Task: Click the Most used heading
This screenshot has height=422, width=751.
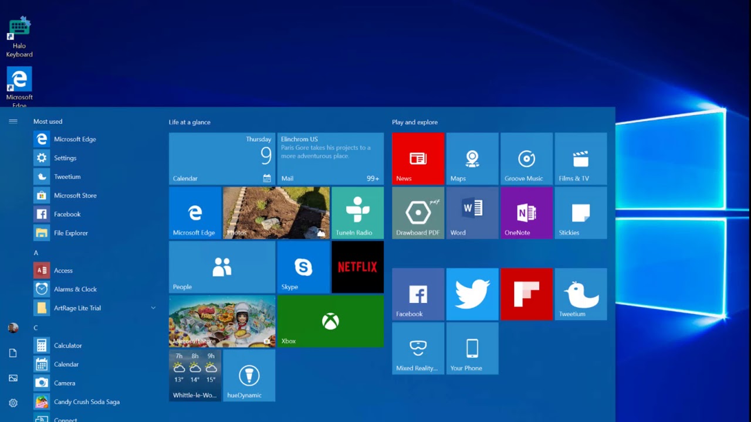Action: (48, 121)
